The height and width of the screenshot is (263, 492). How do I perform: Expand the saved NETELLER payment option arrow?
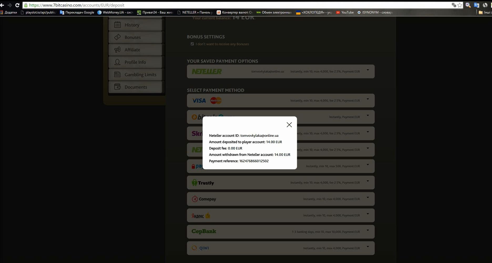click(368, 70)
